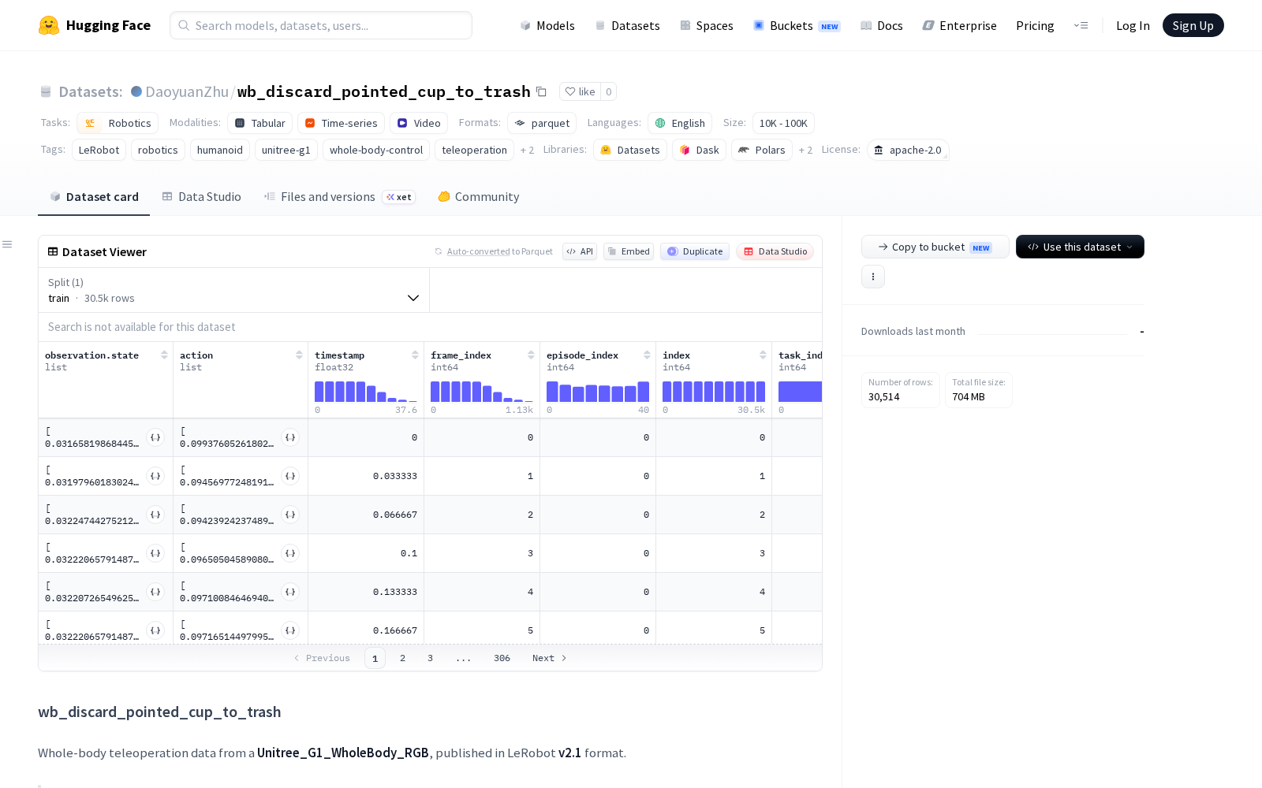1262x788 pixels.
Task: Click the Log In link
Action: pyautogui.click(x=1133, y=25)
